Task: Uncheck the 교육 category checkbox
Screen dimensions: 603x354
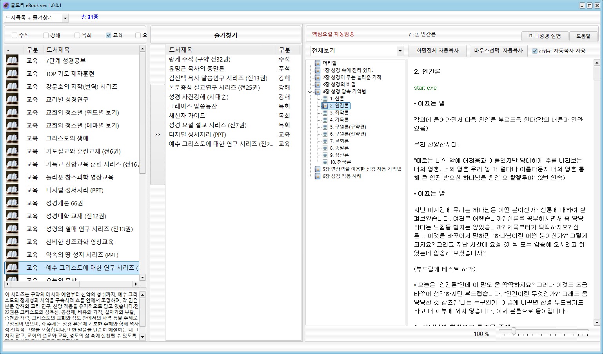Action: click(109, 35)
